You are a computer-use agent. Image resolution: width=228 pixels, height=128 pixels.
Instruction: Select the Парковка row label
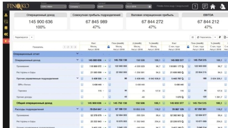(x=22, y=91)
